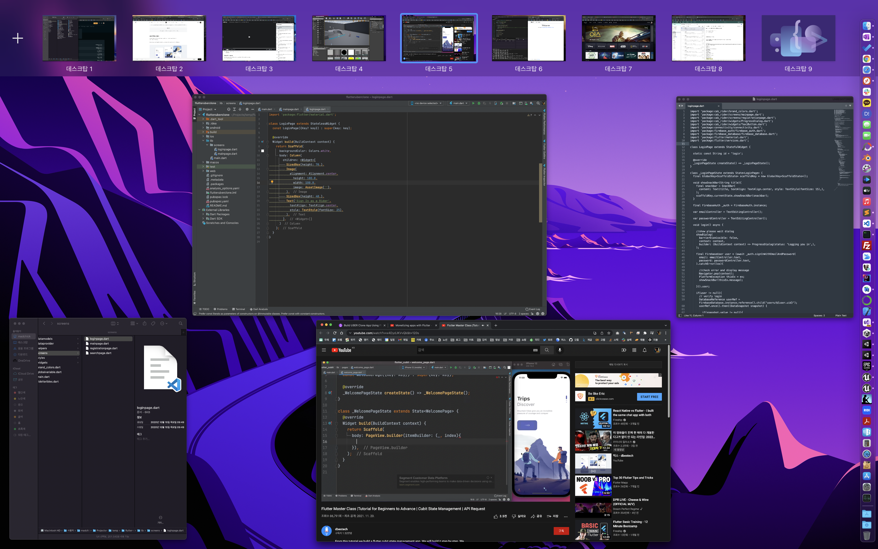Collapse the lib folder in project tree
The image size is (878, 549).
pyautogui.click(x=203, y=141)
